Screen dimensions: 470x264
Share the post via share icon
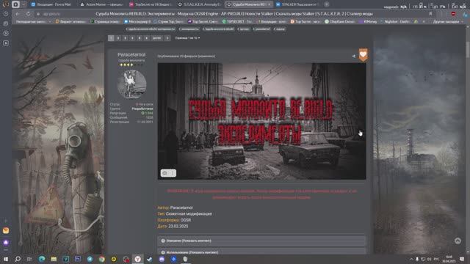point(354,56)
